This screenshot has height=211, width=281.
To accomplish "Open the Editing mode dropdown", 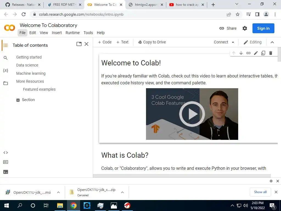I will (x=252, y=42).
